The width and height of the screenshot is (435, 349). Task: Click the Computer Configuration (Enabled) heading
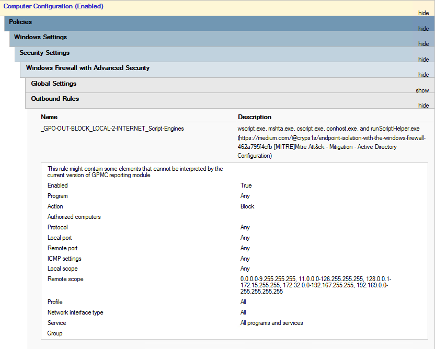pos(53,6)
